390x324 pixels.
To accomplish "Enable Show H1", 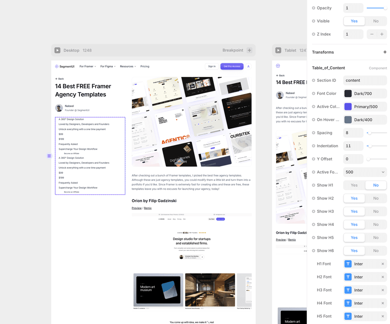I will (354, 185).
